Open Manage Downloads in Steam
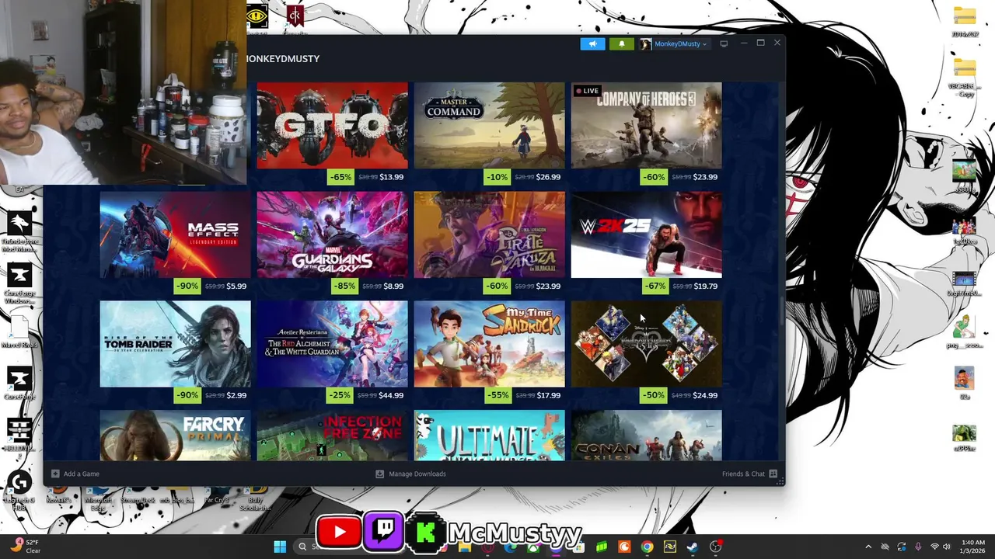995x559 pixels. tap(410, 474)
